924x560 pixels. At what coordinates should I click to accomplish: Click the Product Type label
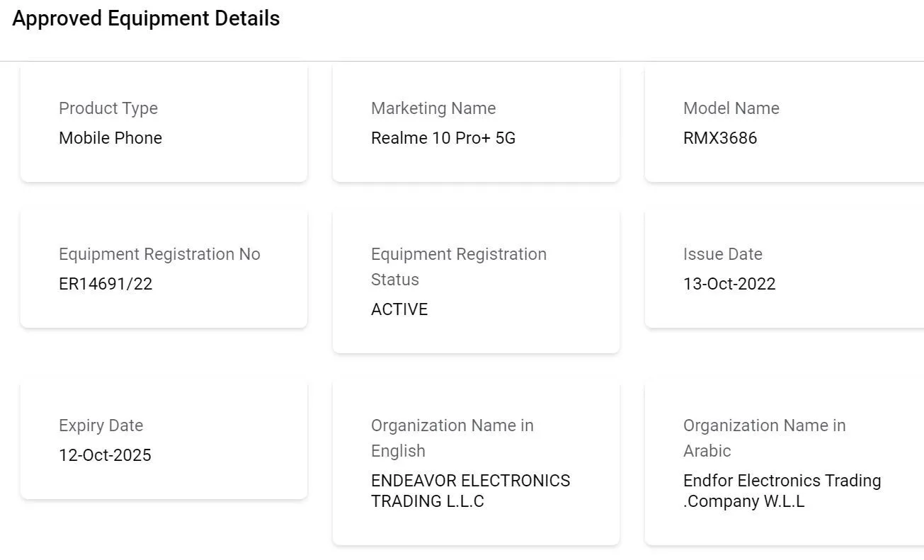tap(108, 108)
